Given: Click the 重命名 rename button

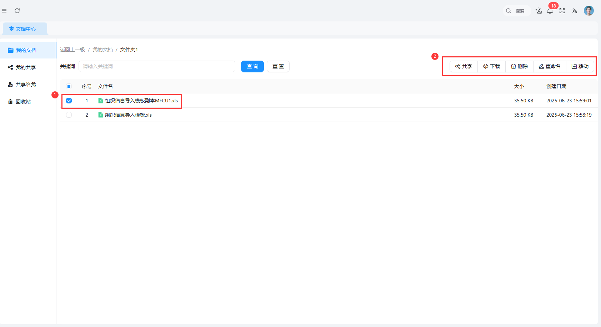Looking at the screenshot, I should click(x=550, y=66).
